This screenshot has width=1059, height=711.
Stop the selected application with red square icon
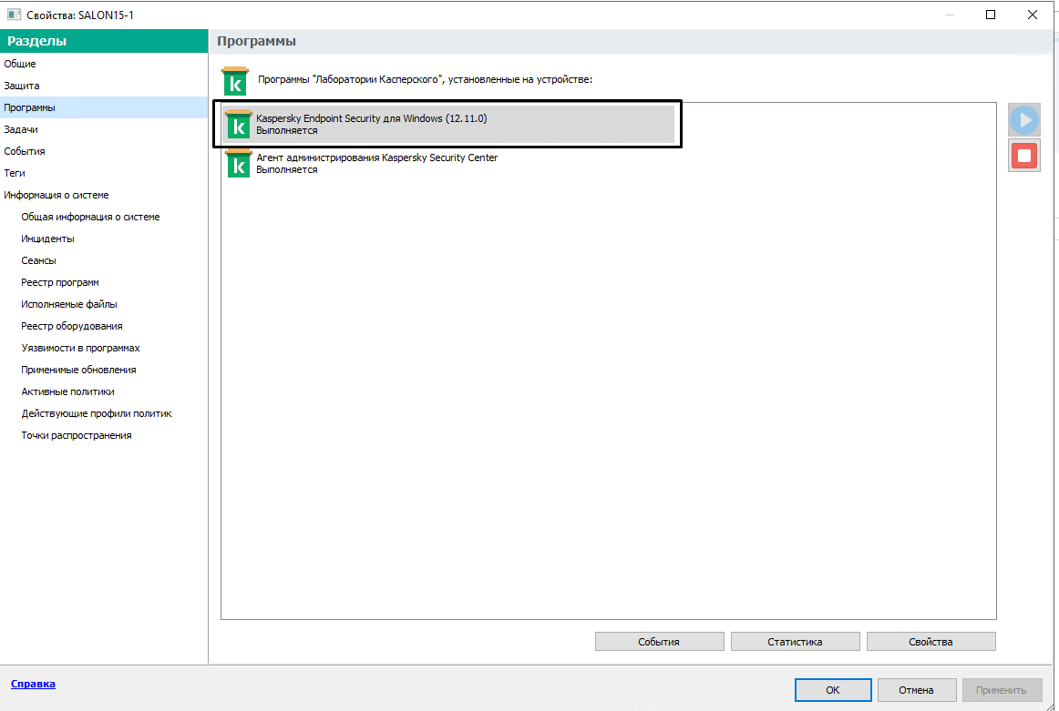click(1023, 156)
